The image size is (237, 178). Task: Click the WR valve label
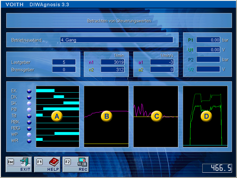click(x=15, y=140)
